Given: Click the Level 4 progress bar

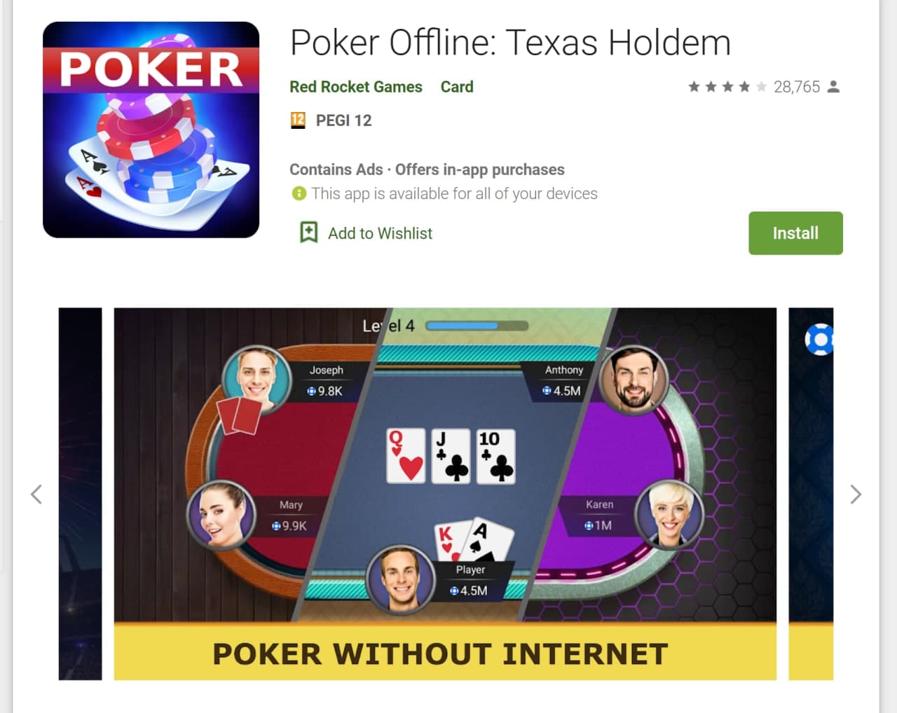Looking at the screenshot, I should click(477, 326).
